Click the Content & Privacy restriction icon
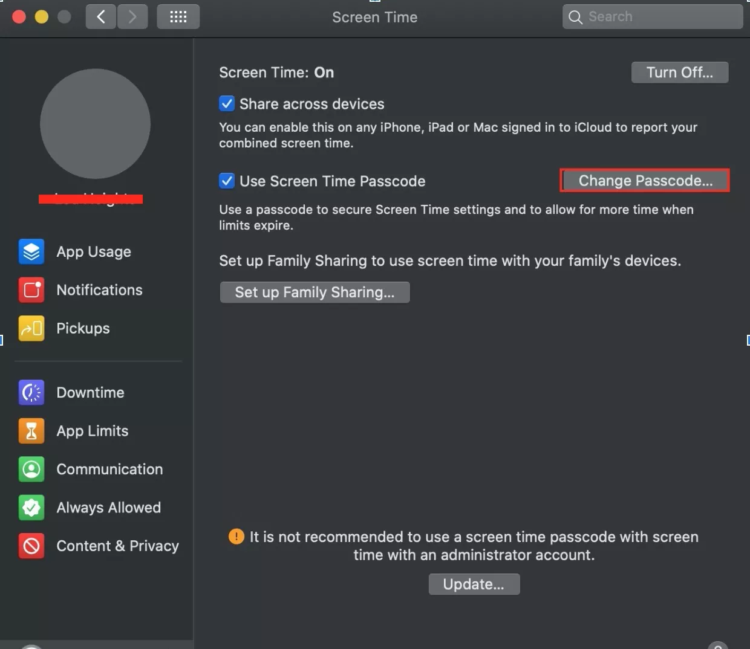This screenshot has height=649, width=750. click(x=31, y=546)
